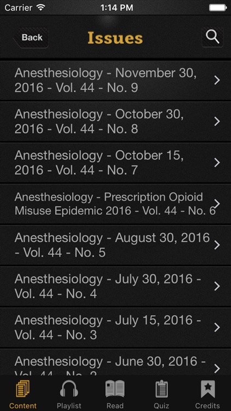Open the Playlist headphones icon
The image size is (231, 411).
click(x=69, y=389)
